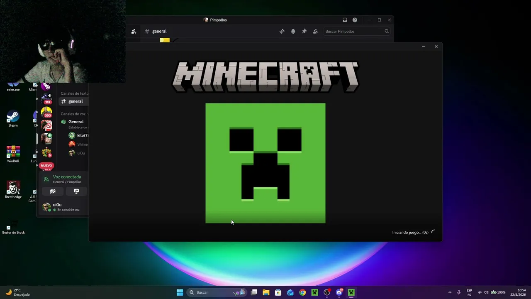Screen dimensions: 531x299
Task: Click the microphone tray icon
Action: [459, 292]
